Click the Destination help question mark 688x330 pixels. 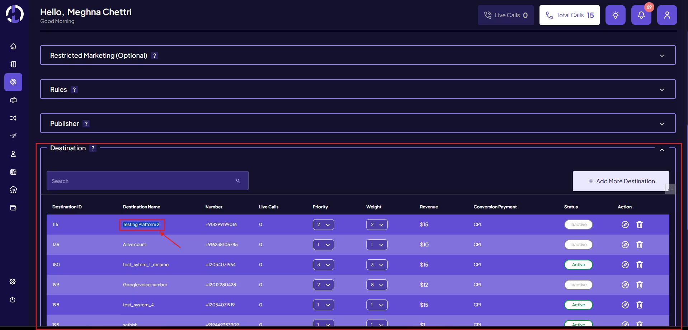93,148
